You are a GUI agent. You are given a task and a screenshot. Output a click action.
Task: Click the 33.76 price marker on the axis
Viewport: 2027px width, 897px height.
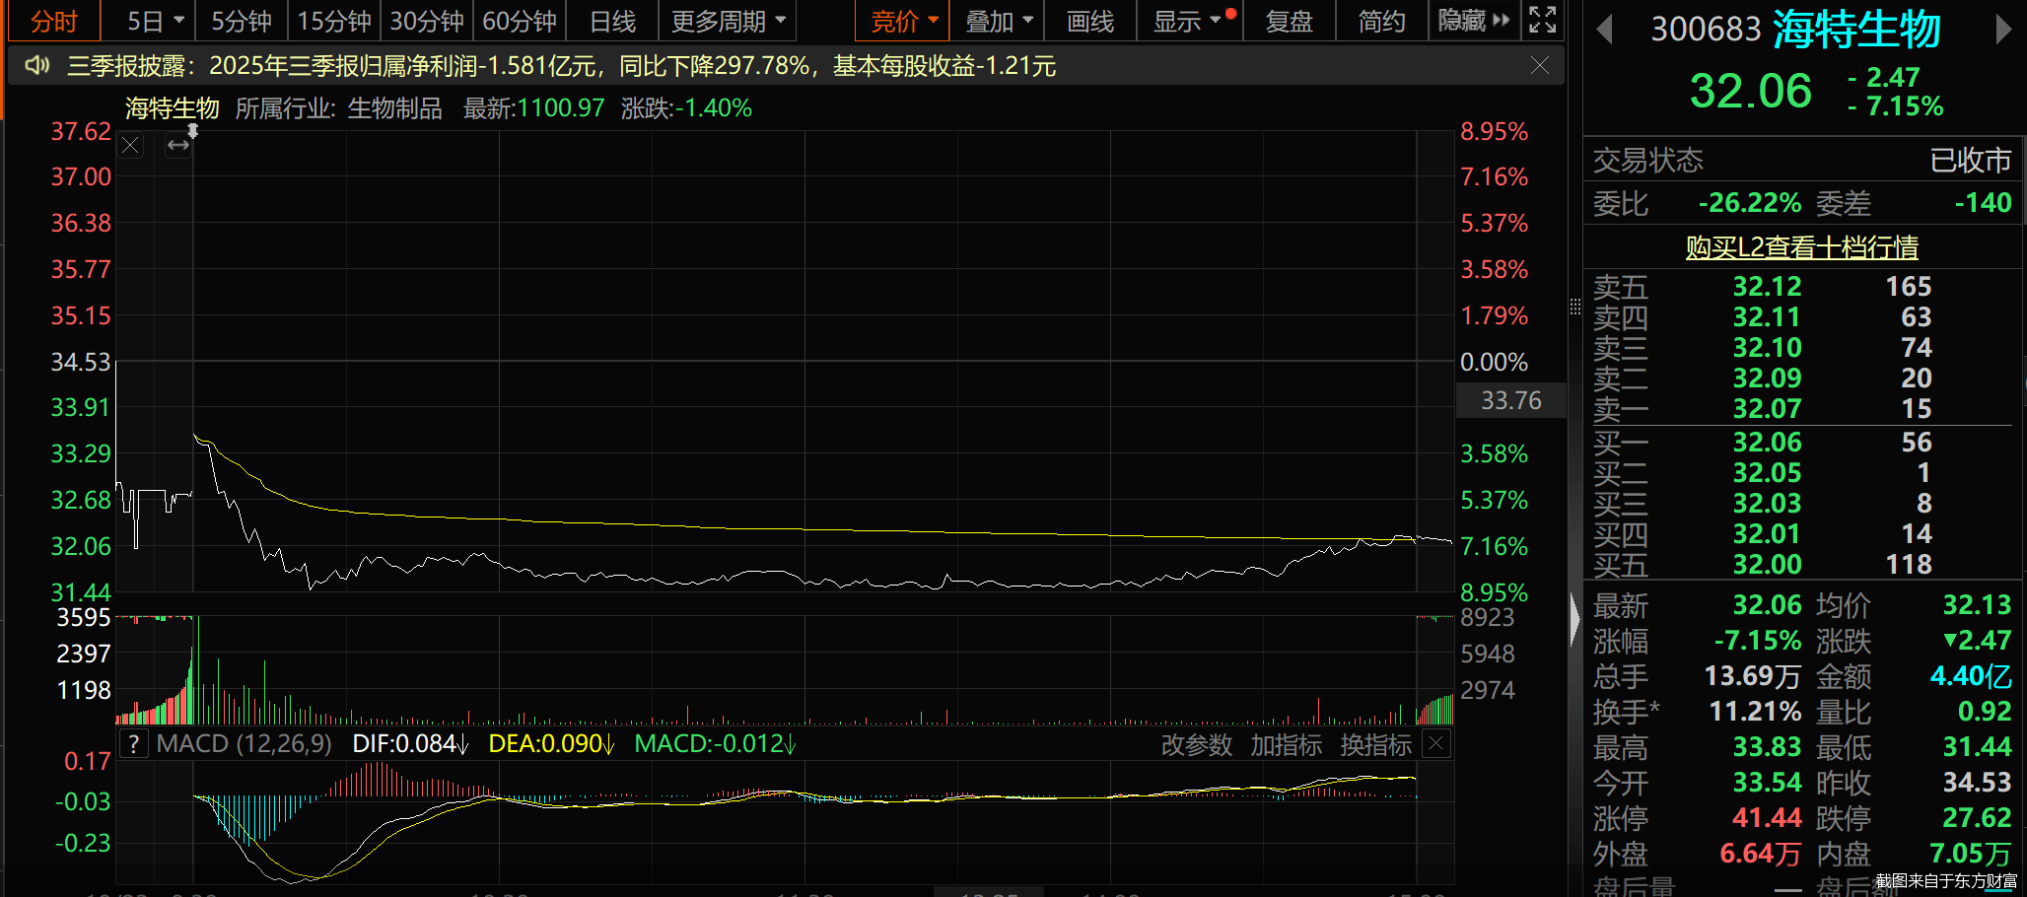click(x=1510, y=401)
